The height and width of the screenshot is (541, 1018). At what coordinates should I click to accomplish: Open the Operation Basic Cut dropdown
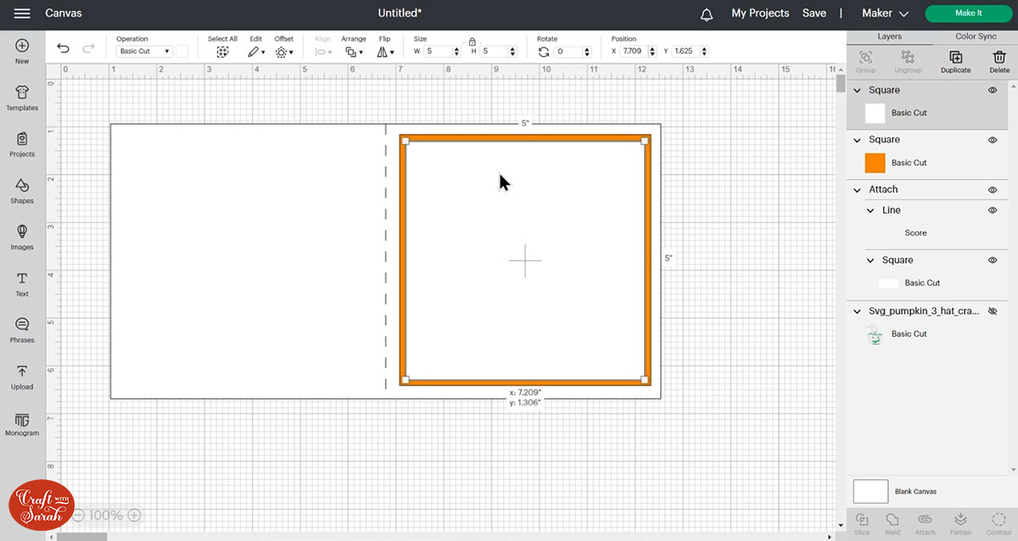pyautogui.click(x=143, y=52)
